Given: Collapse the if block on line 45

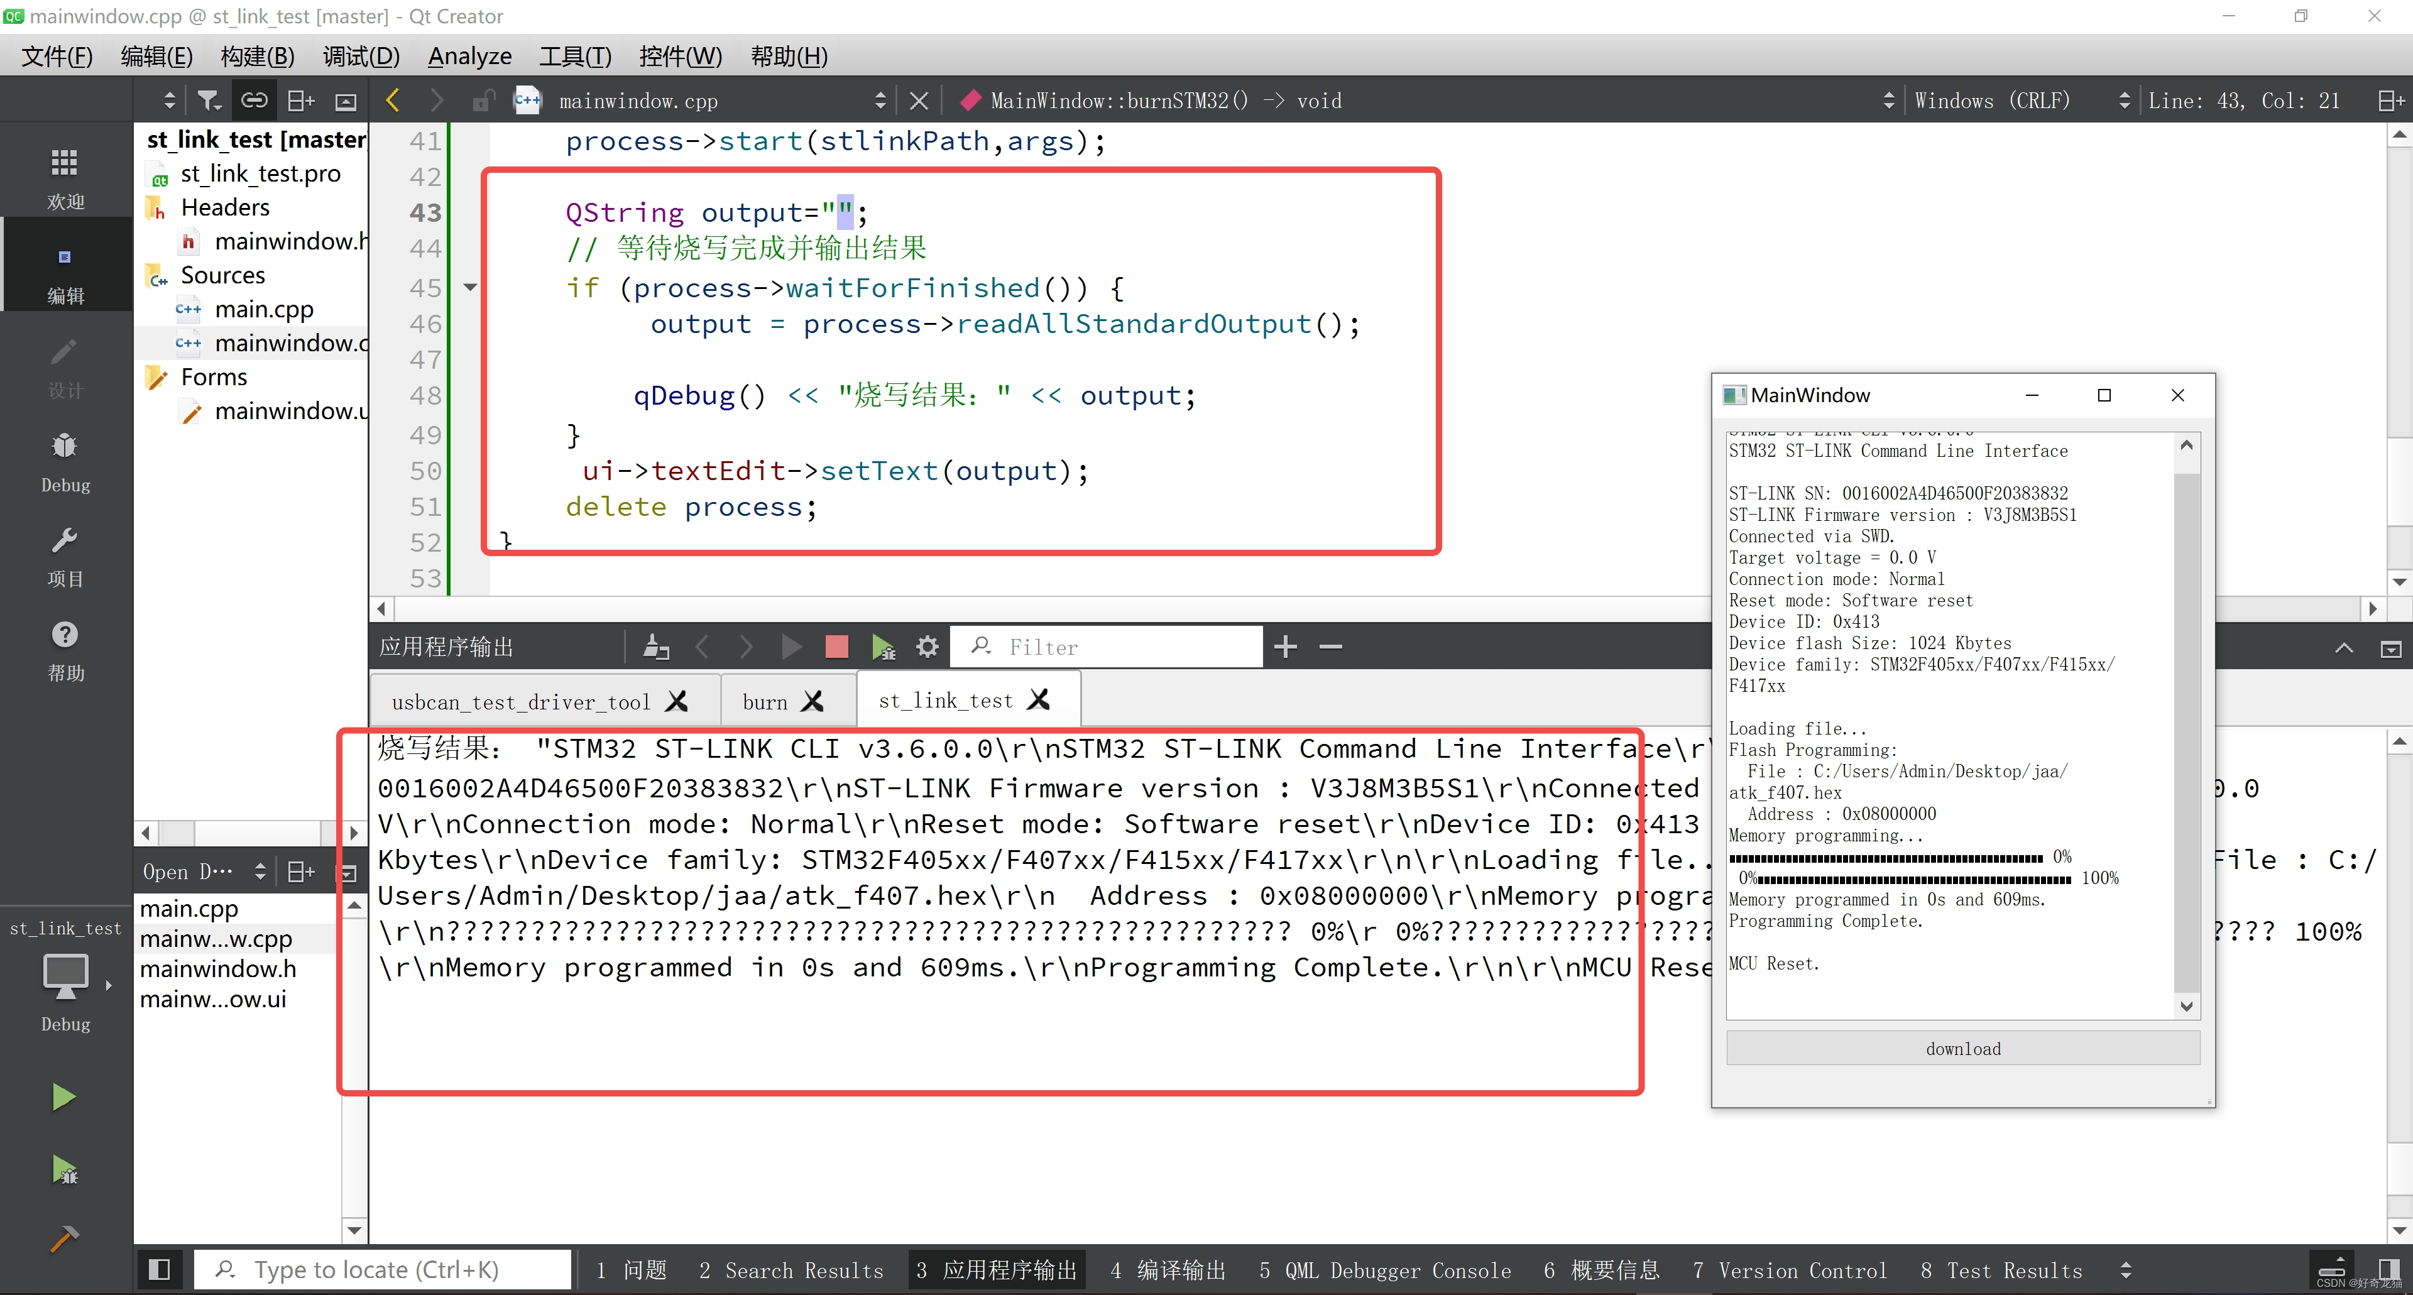Looking at the screenshot, I should (x=470, y=288).
